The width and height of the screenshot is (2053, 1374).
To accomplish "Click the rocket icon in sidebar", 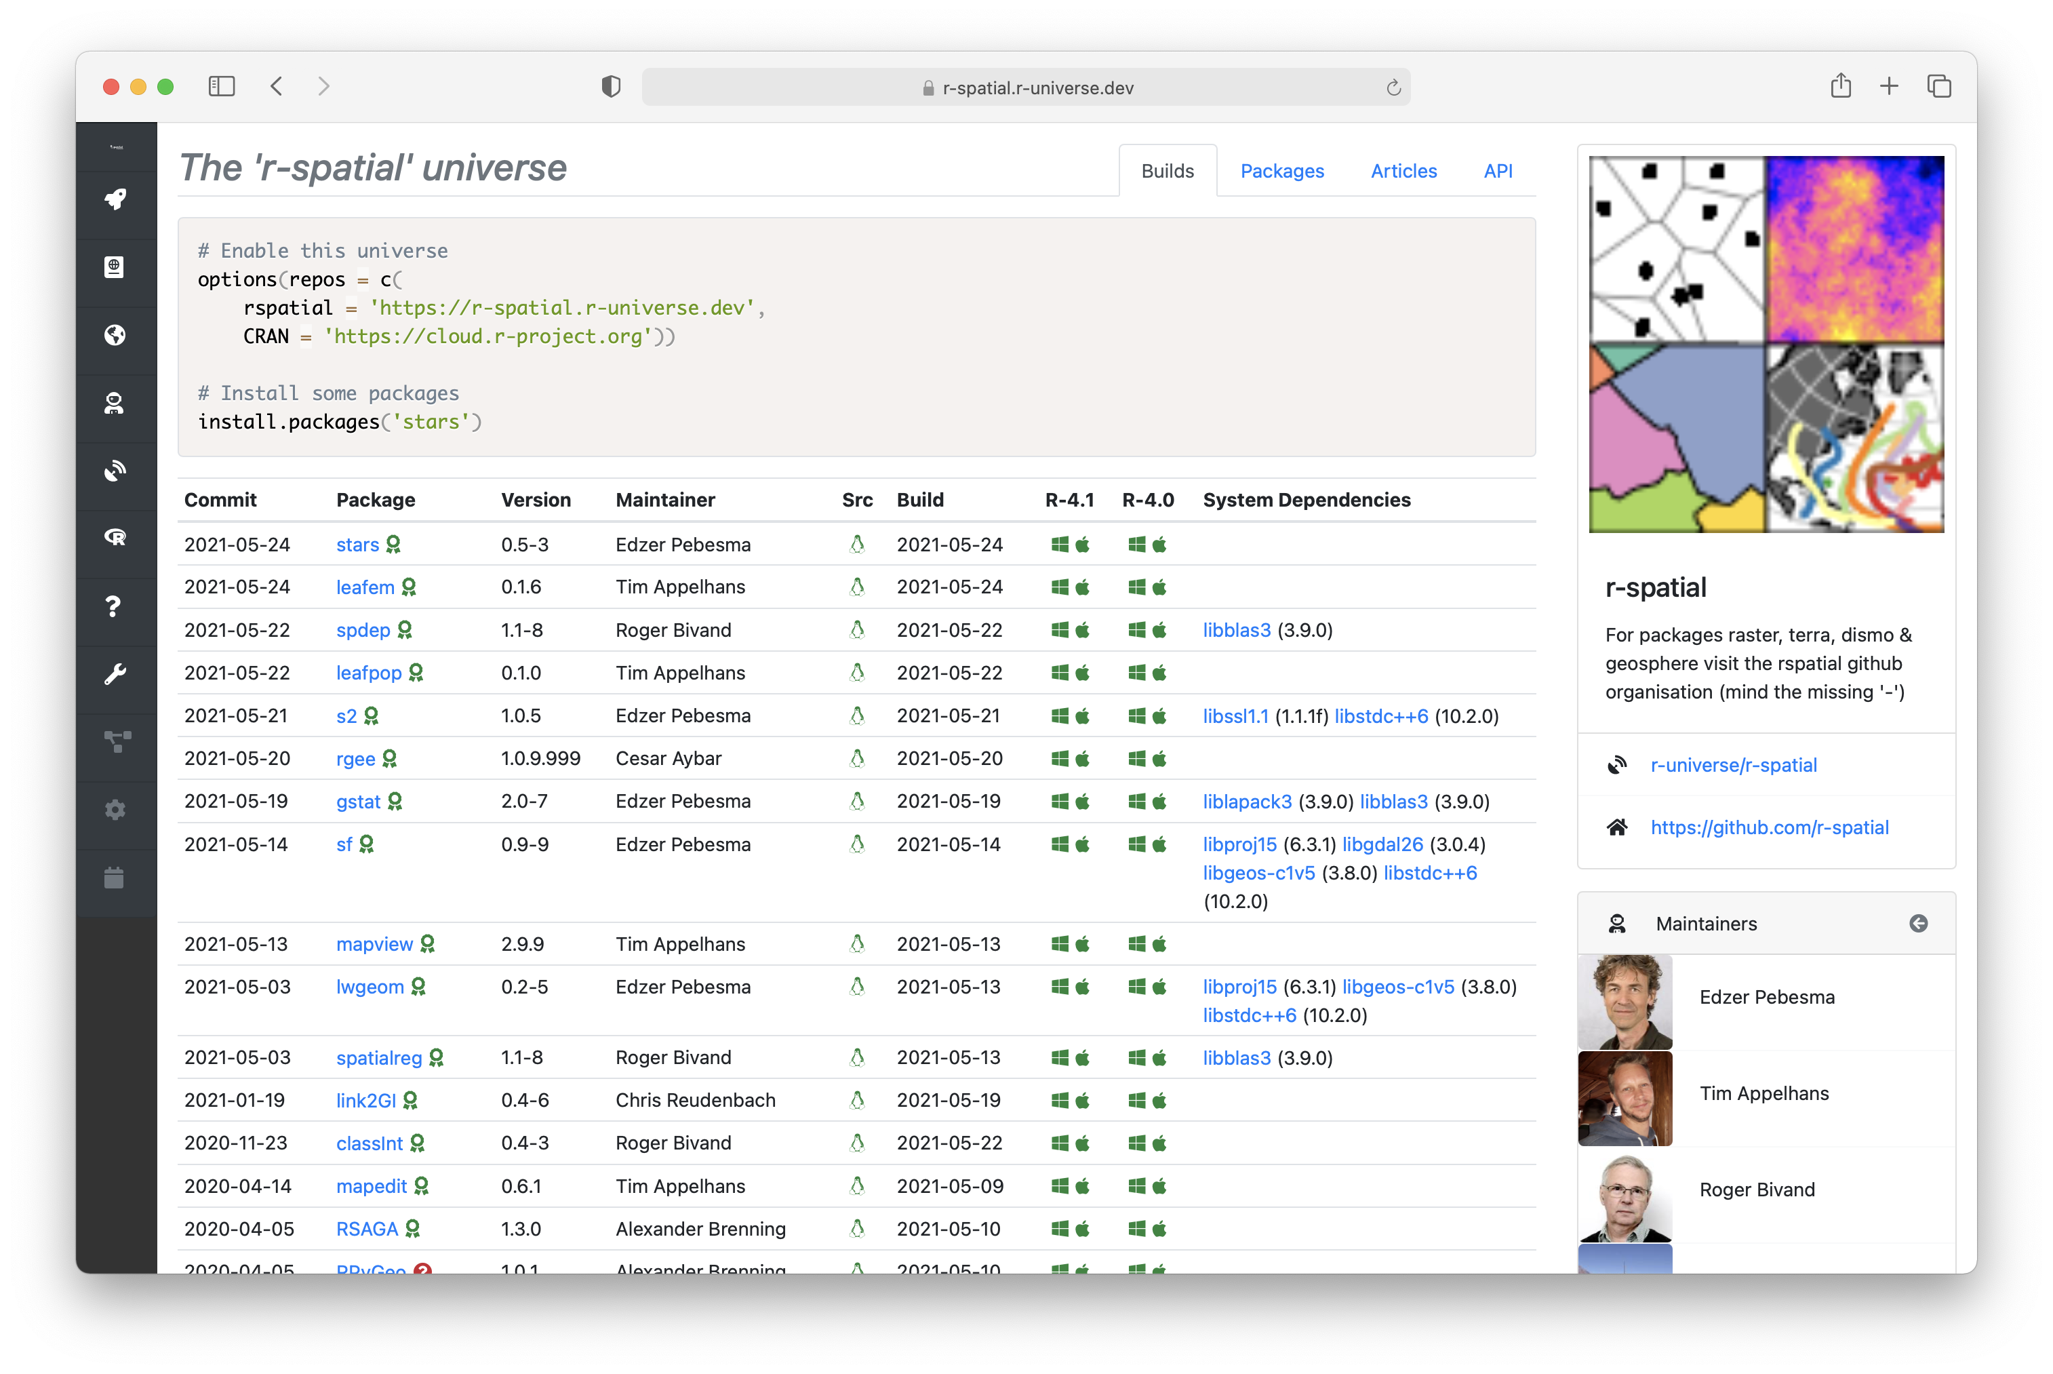I will point(115,199).
